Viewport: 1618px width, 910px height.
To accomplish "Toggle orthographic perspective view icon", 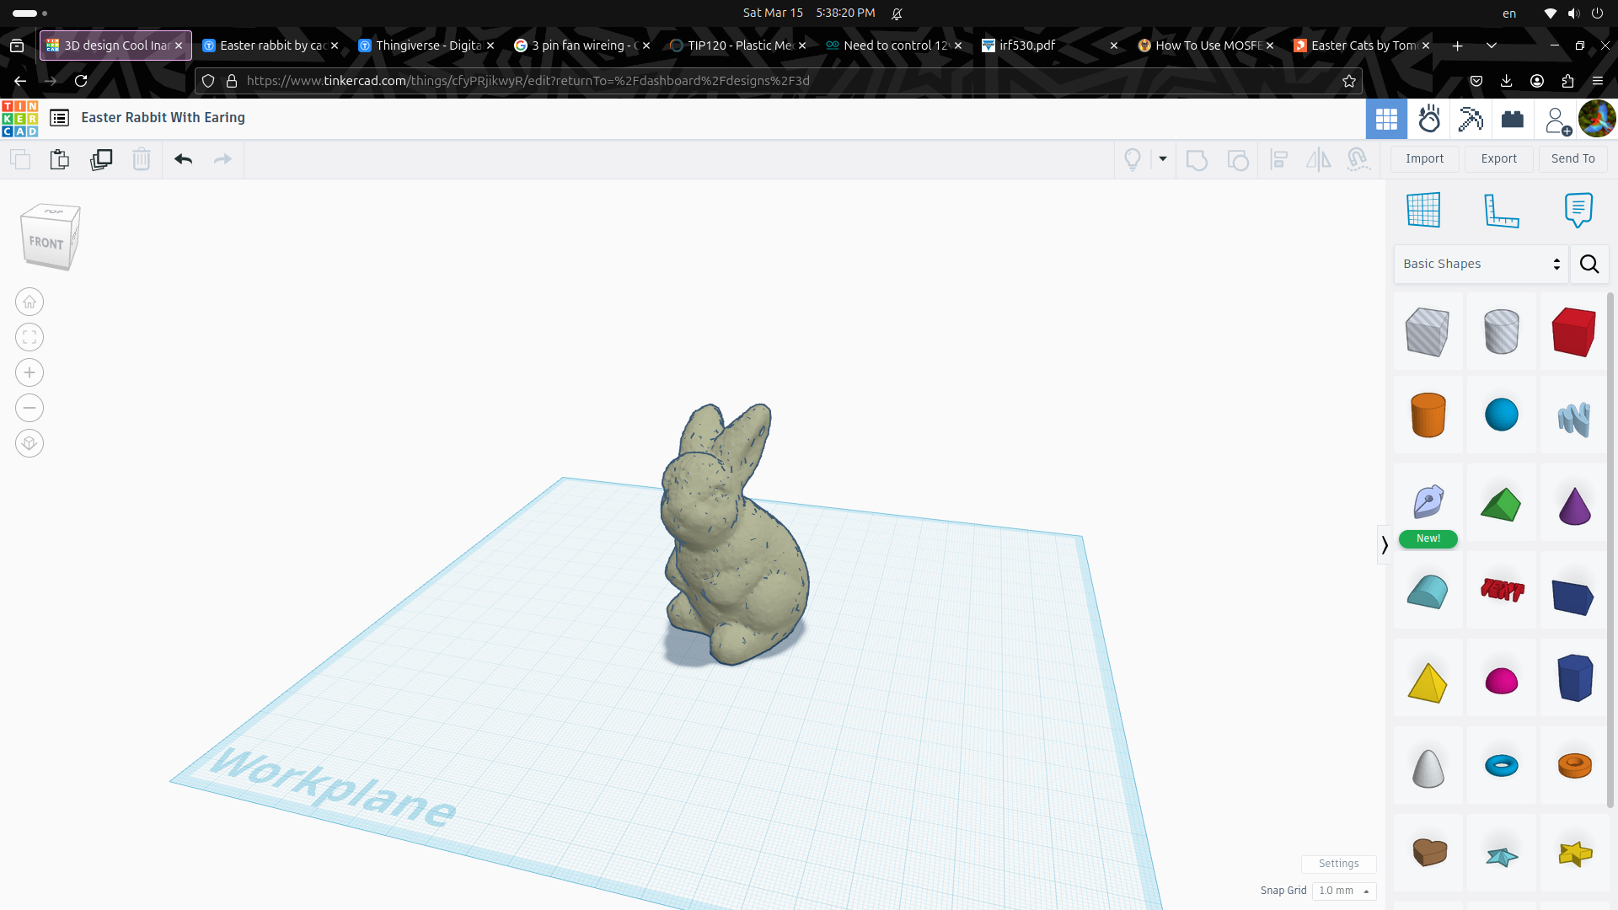I will click(29, 443).
